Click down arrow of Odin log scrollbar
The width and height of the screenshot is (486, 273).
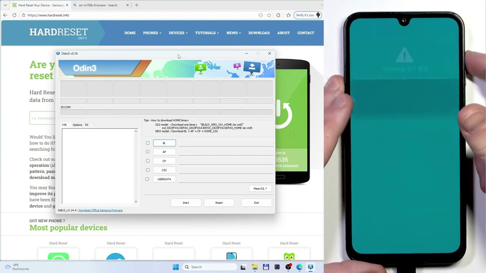point(136,202)
